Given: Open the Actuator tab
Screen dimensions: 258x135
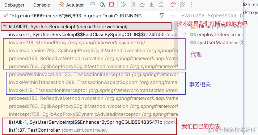Looking at the screenshot, I should [71, 5].
